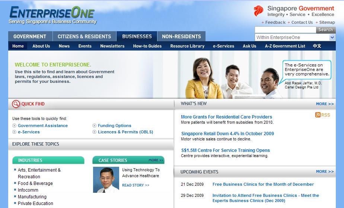The image size is (344, 208).
Task: Open e-Services quick find link
Action: coord(29,132)
